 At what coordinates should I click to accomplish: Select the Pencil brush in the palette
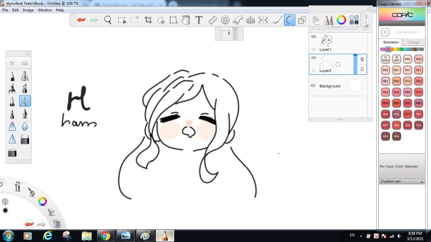coord(12,76)
